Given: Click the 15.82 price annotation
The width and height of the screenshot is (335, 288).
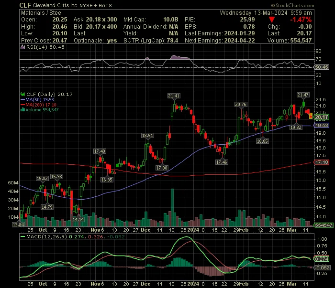Looking at the screenshot, I should (42, 179).
